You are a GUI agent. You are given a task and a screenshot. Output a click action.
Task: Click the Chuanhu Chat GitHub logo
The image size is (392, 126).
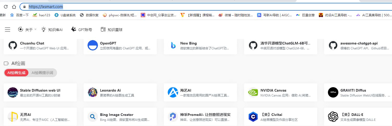tap(13, 45)
